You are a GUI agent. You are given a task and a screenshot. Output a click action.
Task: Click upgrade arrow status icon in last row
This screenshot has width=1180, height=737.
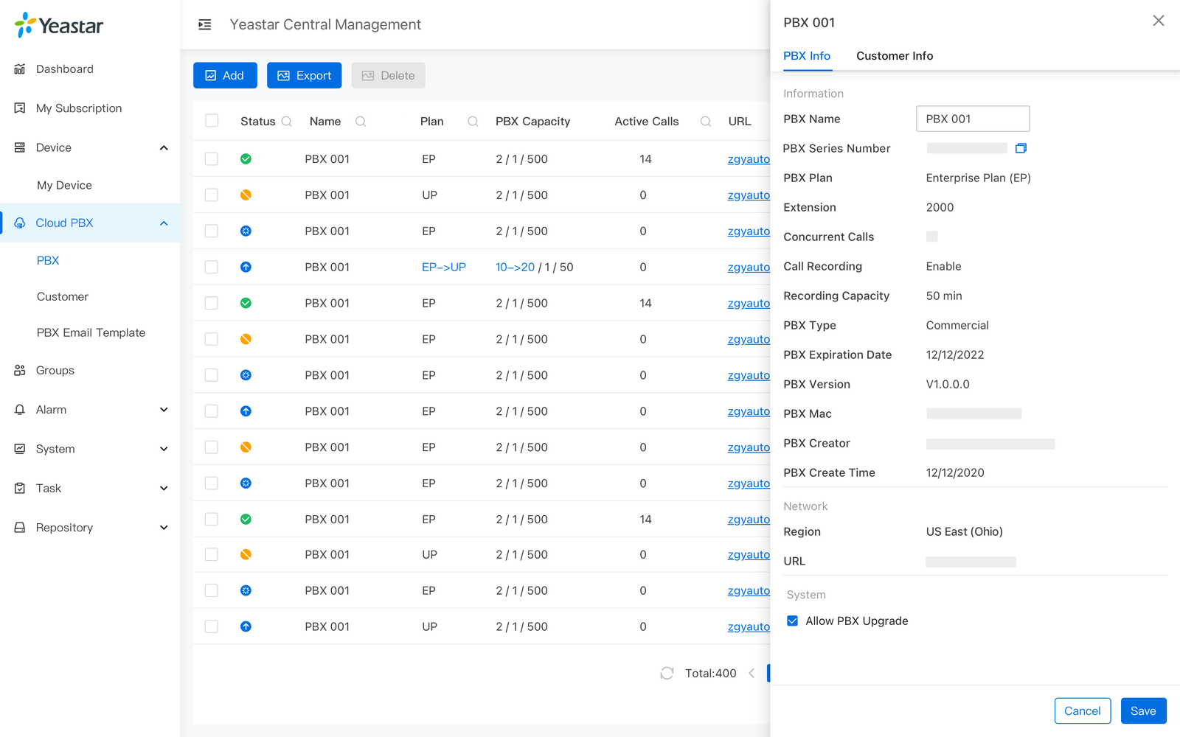(x=246, y=626)
